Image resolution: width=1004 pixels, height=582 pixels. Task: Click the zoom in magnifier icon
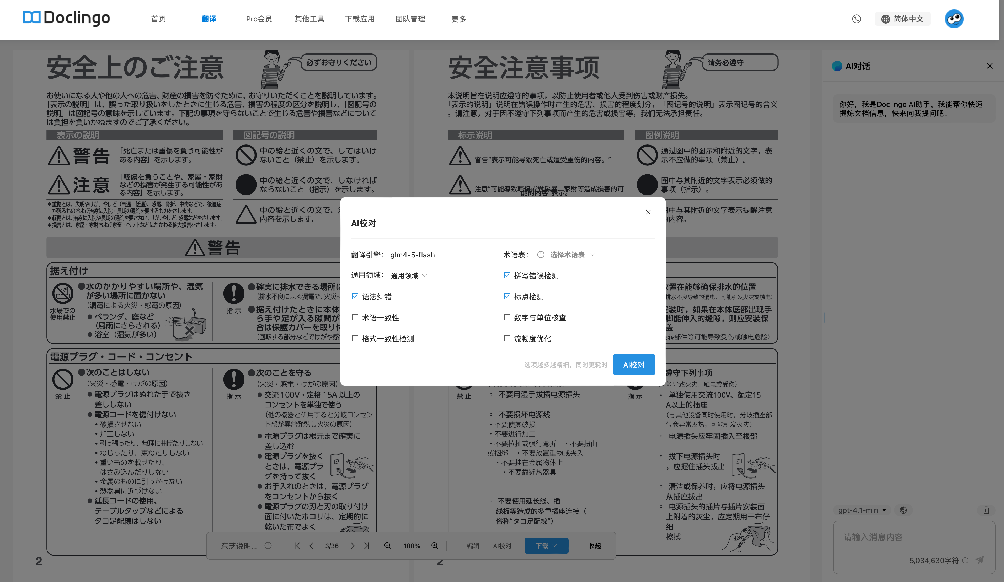point(435,546)
